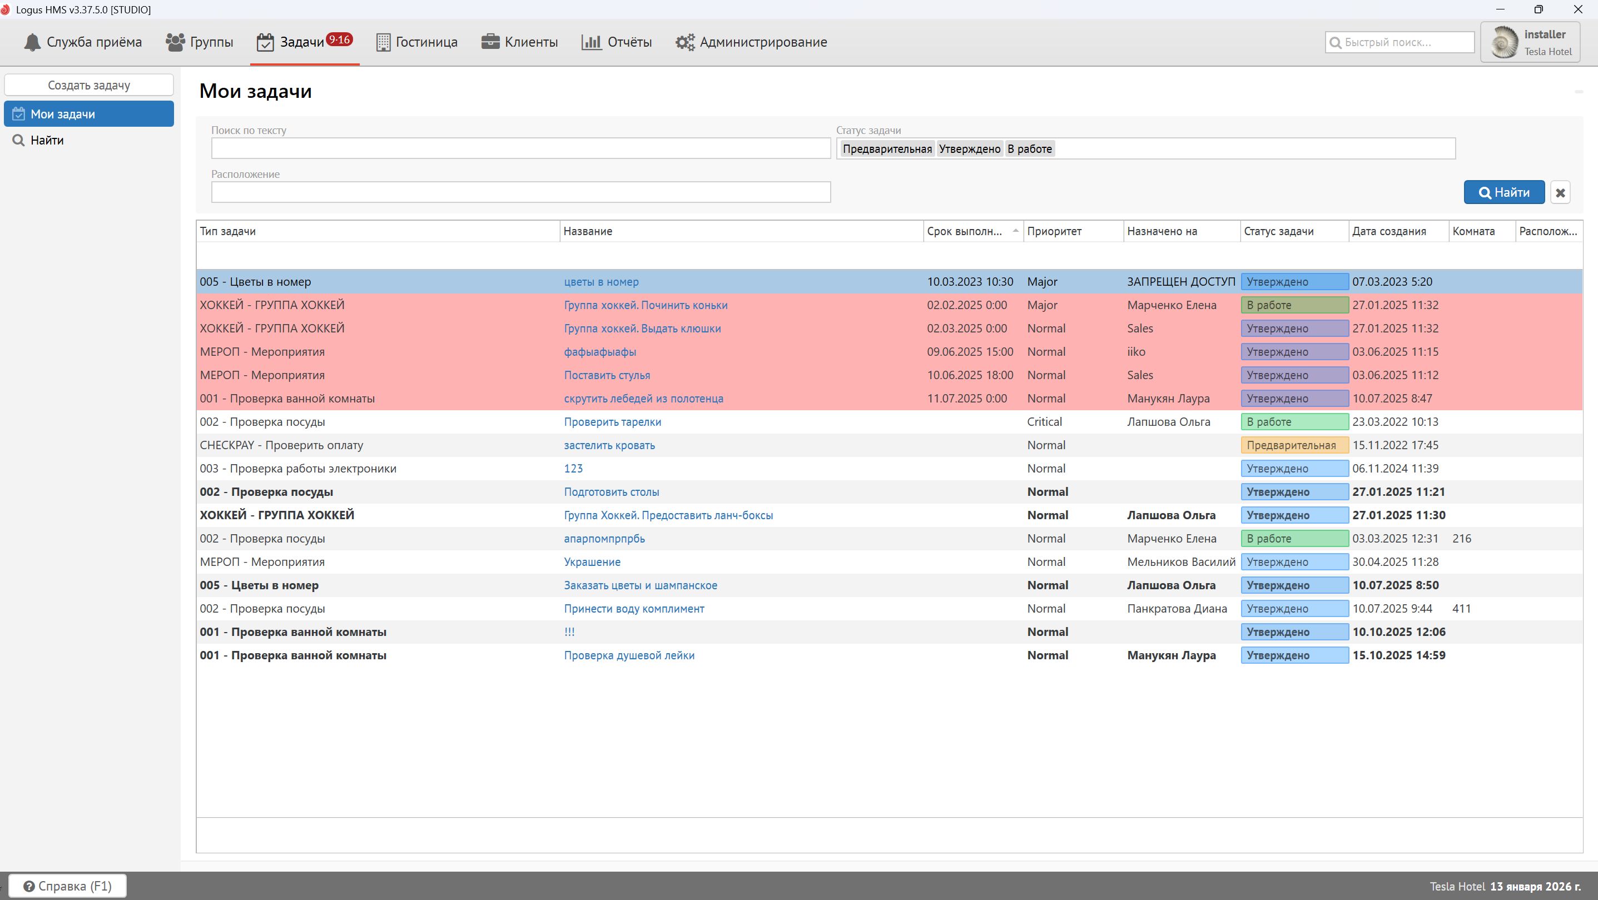The width and height of the screenshot is (1598, 900).
Task: Click the briefcase icon for Клиенты
Action: coord(490,42)
